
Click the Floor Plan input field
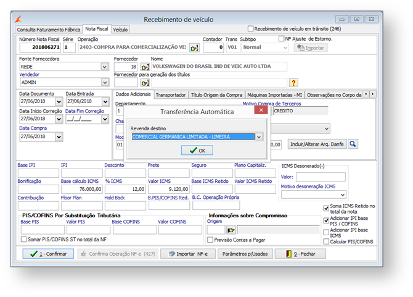pos(81,206)
